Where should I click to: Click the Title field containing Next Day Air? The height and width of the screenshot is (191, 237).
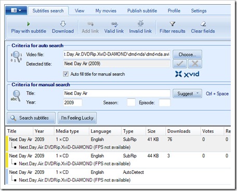coord(116,93)
